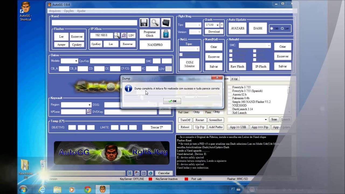Check Aurora 02.b checkbox
The image size is (345, 194).
tap(229, 95)
